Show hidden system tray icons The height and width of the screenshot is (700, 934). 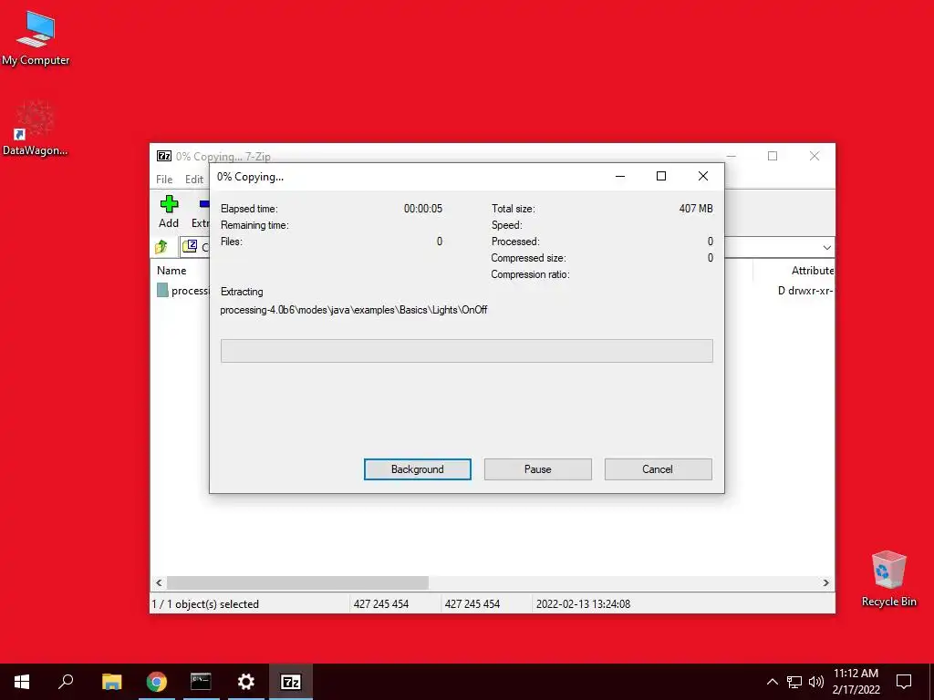(x=772, y=682)
